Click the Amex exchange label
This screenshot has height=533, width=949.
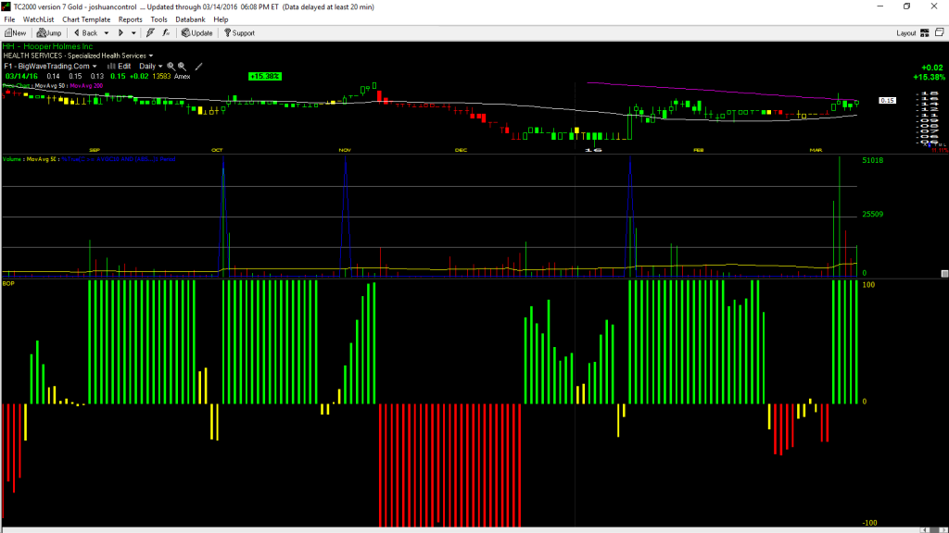pyautogui.click(x=183, y=76)
